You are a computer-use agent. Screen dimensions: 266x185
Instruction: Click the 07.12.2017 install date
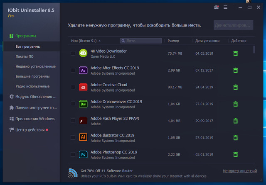coord(204,70)
